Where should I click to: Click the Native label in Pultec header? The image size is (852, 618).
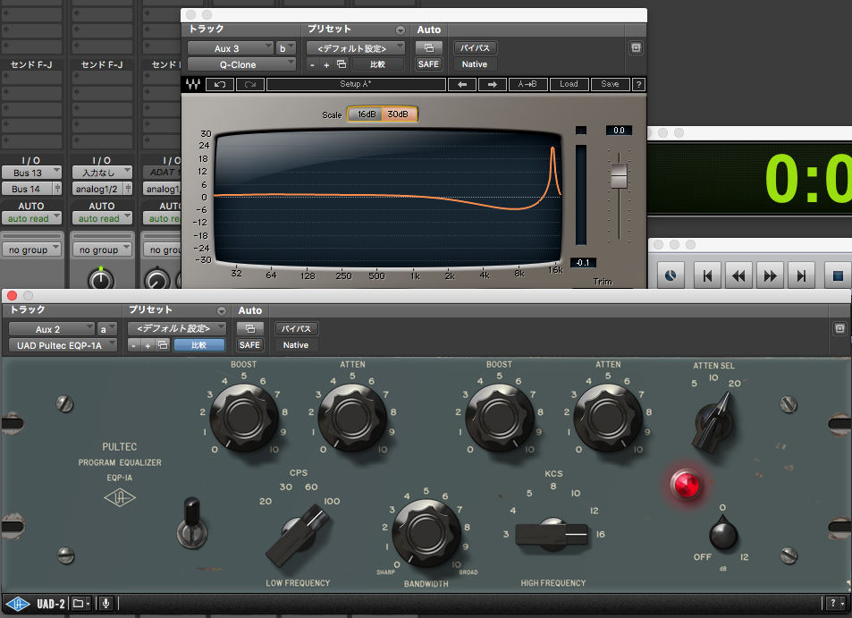tap(296, 345)
